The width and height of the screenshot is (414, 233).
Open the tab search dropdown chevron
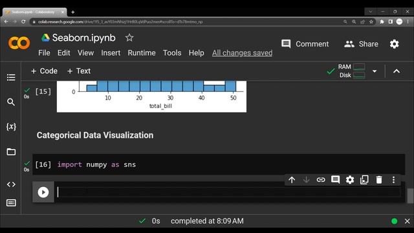[371, 12]
